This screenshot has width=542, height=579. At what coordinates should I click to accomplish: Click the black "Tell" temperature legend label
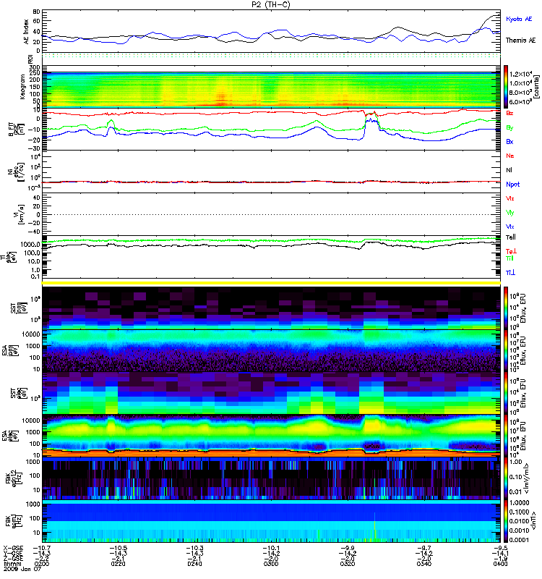(x=511, y=237)
